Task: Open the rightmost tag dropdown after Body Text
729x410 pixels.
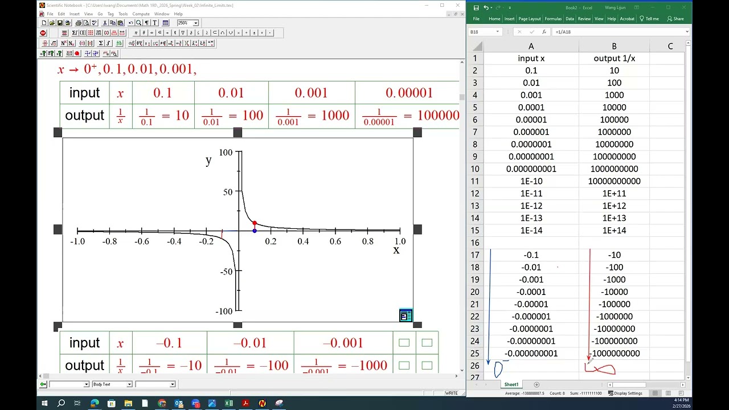Action: click(x=172, y=384)
